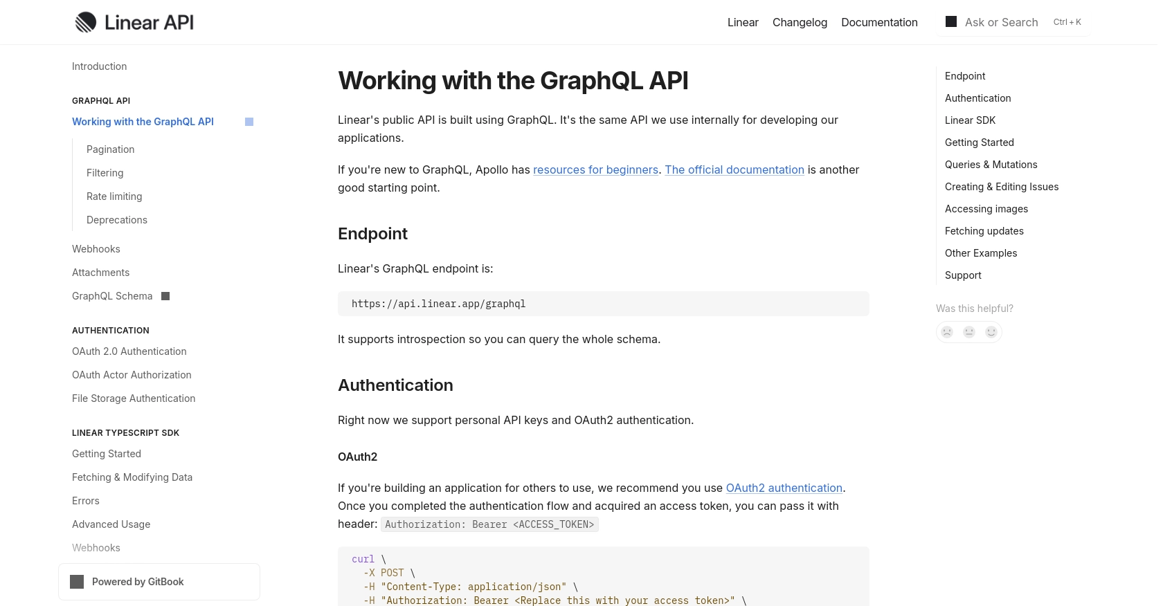Jump to Creating & Editing Issues section
Image resolution: width=1163 pixels, height=606 pixels.
tap(1002, 187)
